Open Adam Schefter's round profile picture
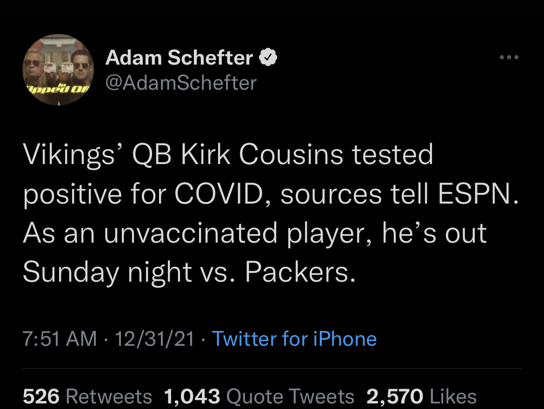544x409 pixels. tap(58, 70)
